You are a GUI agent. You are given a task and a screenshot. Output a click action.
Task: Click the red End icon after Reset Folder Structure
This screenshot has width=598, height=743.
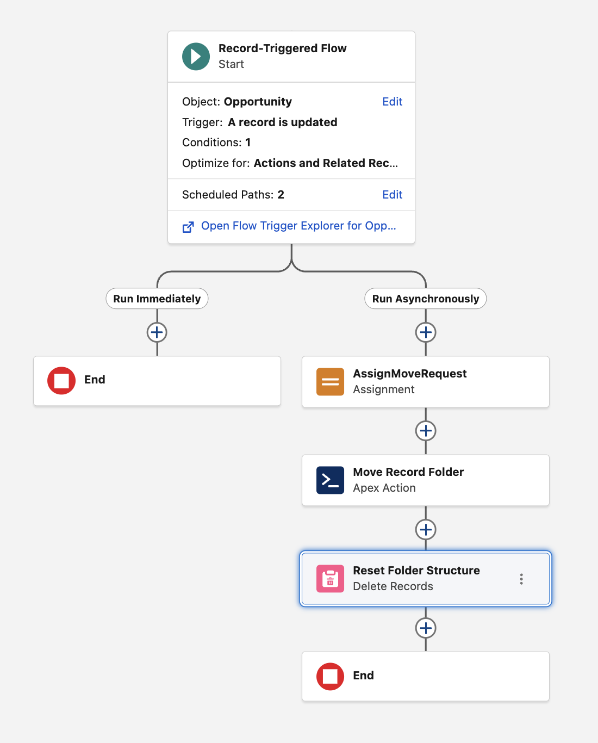(x=330, y=677)
